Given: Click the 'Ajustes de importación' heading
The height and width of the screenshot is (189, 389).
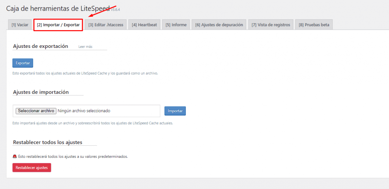Looking at the screenshot, I should 41,92.
